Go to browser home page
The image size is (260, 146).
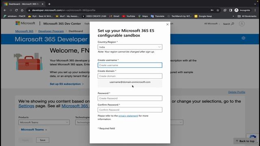(22, 10)
